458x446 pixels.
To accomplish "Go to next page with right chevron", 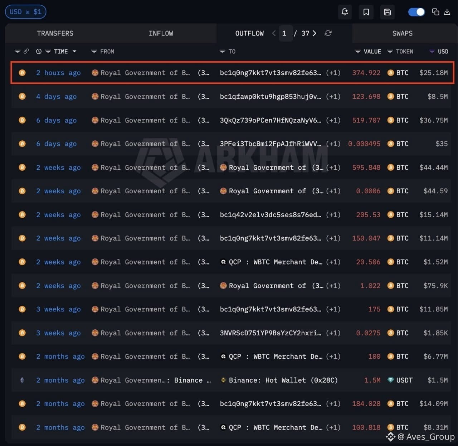I will pyautogui.click(x=315, y=33).
